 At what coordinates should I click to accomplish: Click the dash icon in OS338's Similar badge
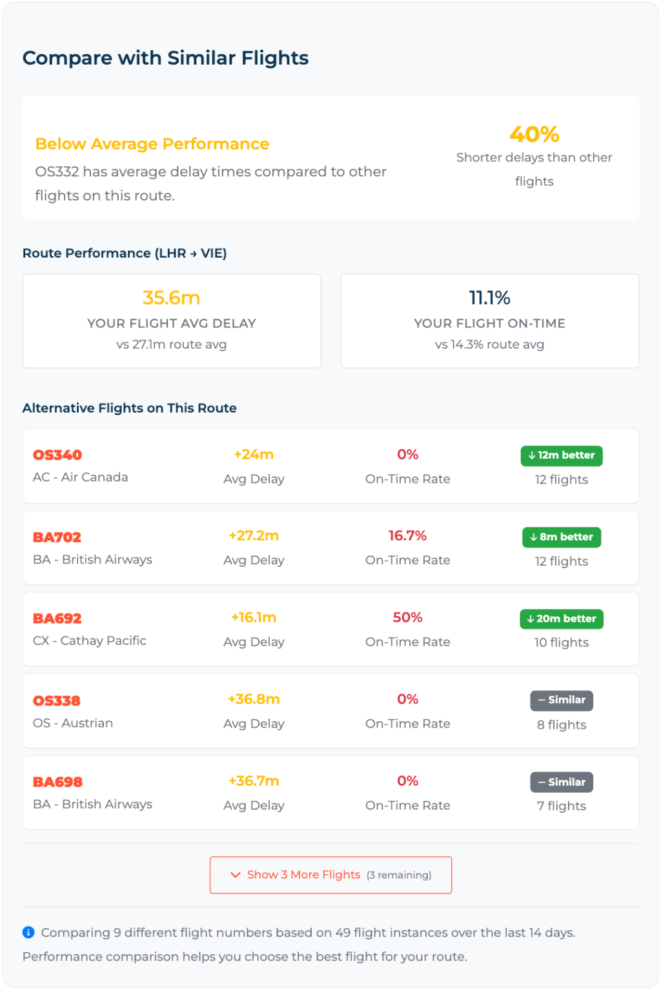click(541, 700)
